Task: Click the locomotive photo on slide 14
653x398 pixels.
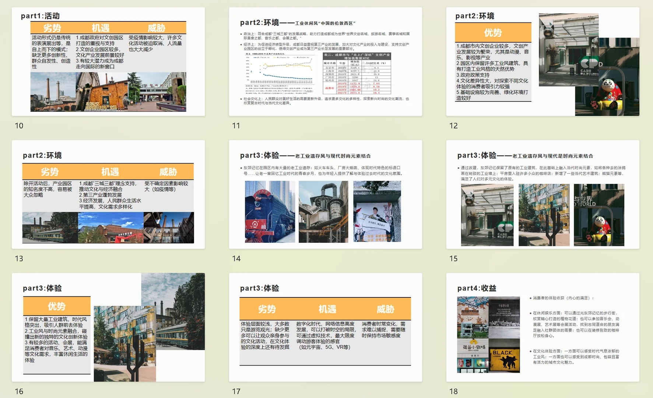Action: (x=270, y=212)
